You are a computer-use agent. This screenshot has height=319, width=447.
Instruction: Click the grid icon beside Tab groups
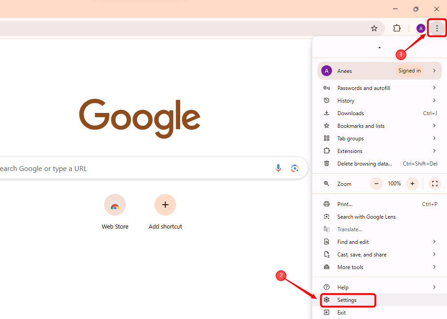pos(327,138)
